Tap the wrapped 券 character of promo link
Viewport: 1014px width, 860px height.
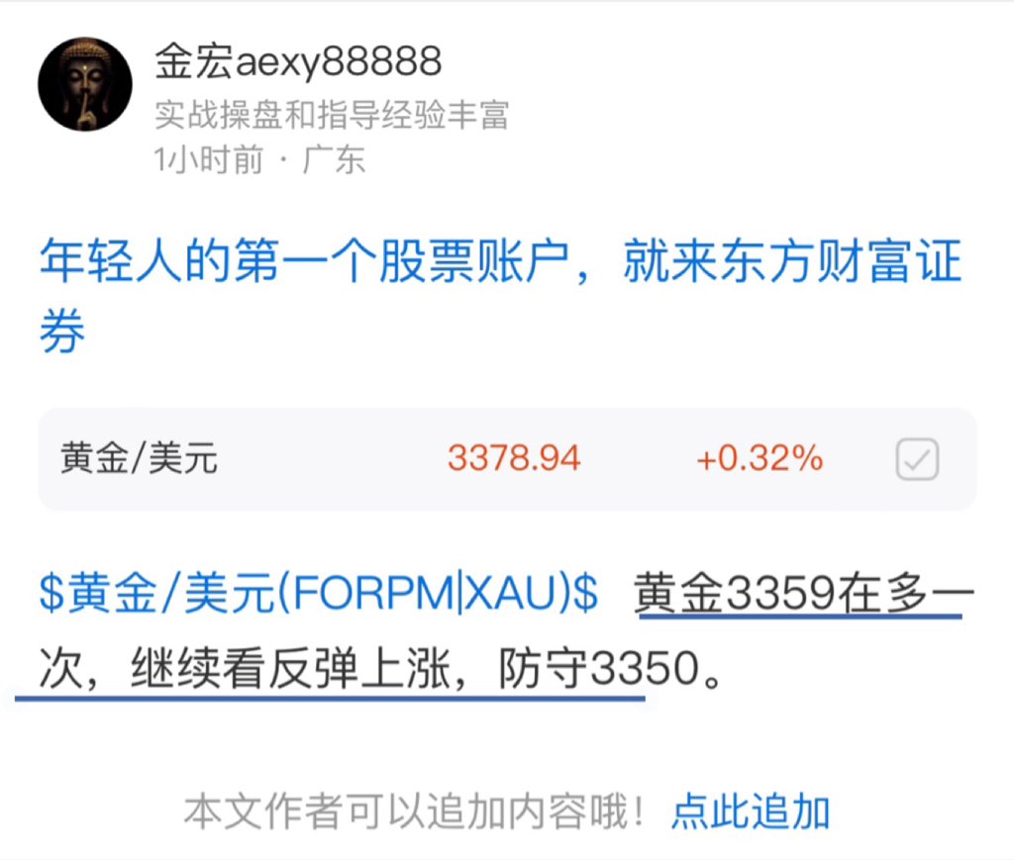(62, 331)
